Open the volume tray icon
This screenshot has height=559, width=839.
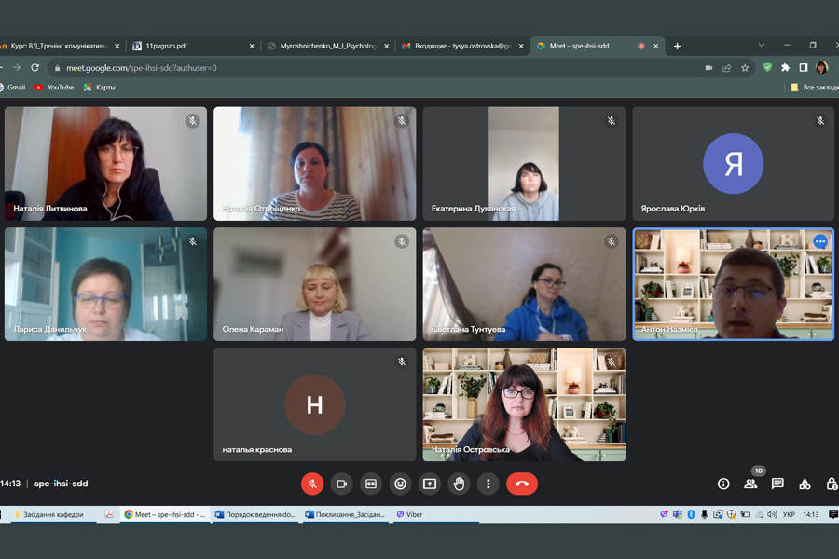click(772, 514)
